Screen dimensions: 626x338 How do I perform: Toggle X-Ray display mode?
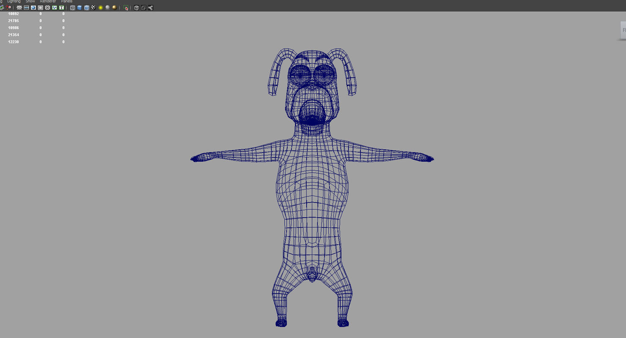(136, 8)
